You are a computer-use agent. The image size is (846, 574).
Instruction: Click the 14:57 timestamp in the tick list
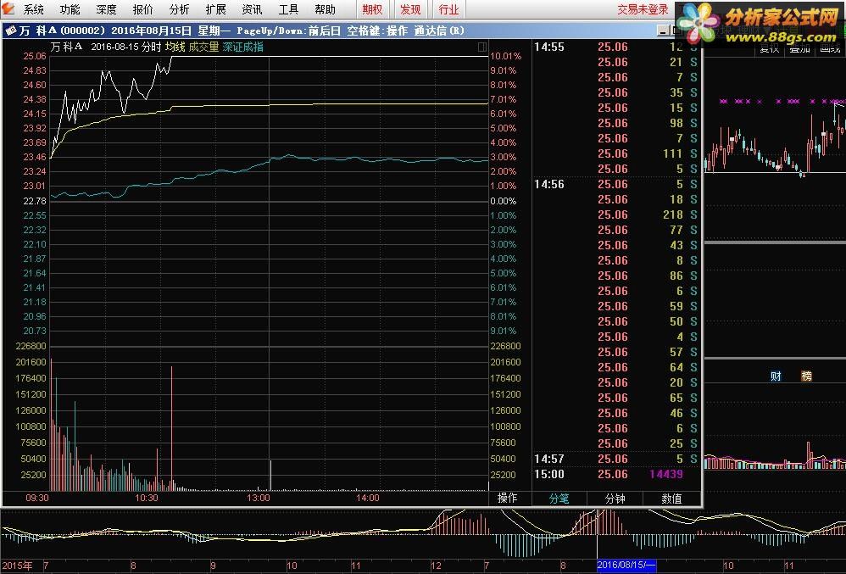[x=549, y=459]
